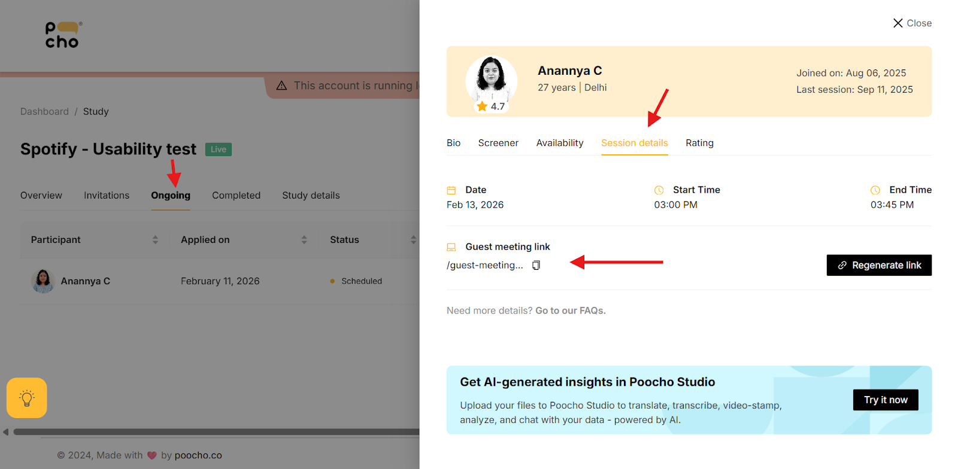Viewport: 958px width, 469px height.
Task: Sort by the Participant column
Action: coord(155,240)
